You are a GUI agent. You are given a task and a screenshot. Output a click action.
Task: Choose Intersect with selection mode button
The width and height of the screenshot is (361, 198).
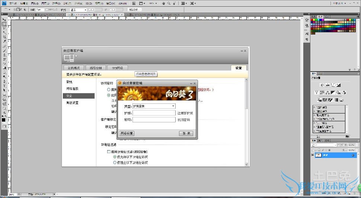pyautogui.click(x=25, y=10)
